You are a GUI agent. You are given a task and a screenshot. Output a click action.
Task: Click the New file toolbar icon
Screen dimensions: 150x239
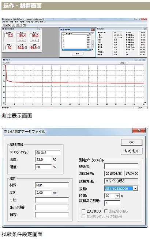[x=4, y=25]
